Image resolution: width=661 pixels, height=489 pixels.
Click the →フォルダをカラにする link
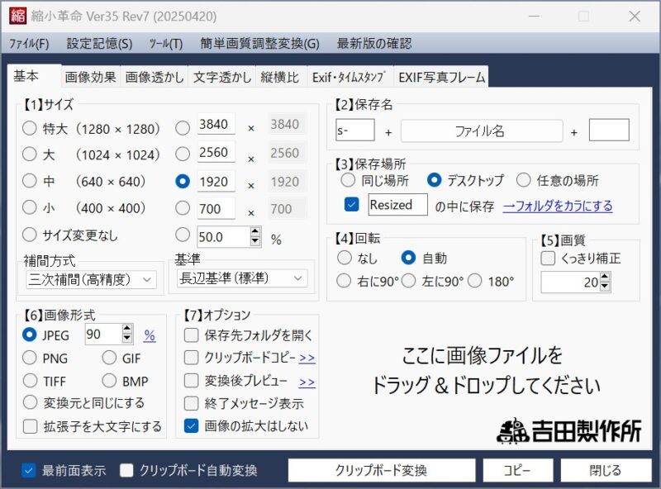coord(558,206)
